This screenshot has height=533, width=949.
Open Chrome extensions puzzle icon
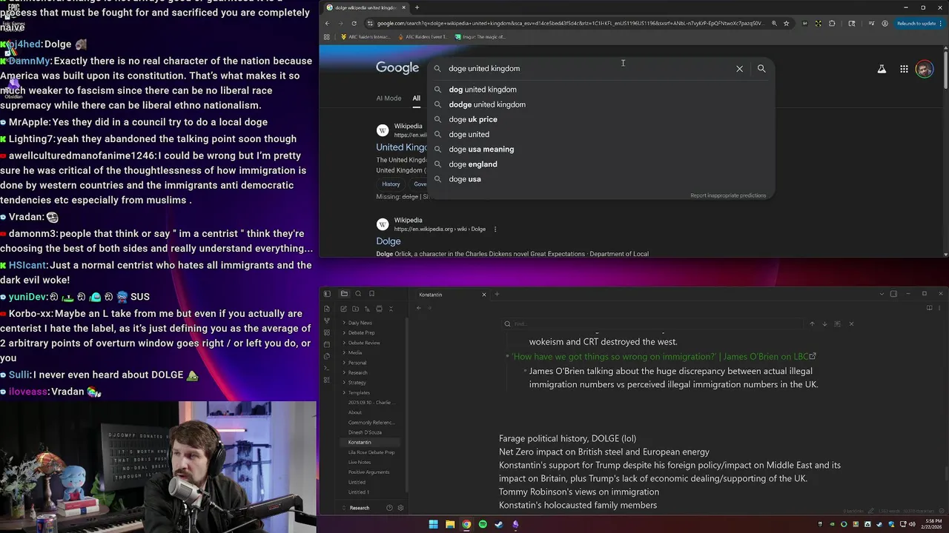(832, 23)
